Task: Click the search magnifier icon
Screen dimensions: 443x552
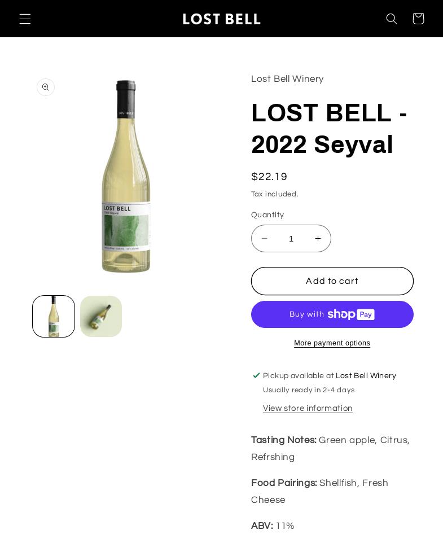Action: (x=392, y=19)
